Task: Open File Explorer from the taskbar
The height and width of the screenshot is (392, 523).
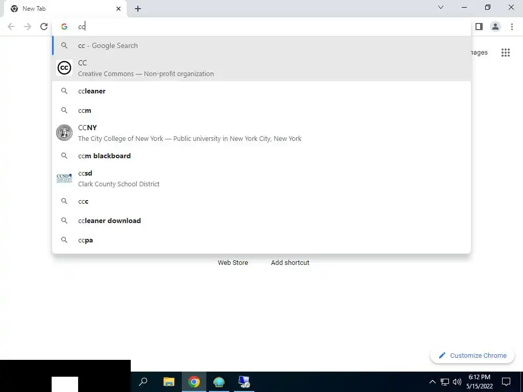Action: click(169, 382)
